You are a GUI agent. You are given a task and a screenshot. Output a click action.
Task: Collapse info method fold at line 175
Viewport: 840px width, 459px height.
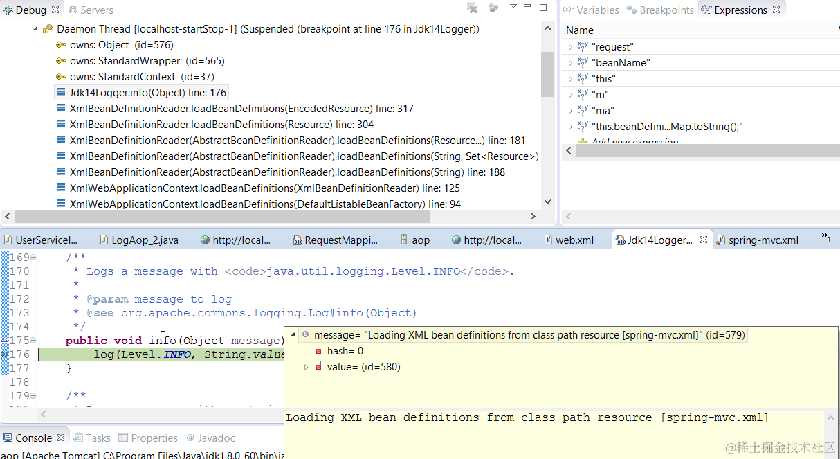(33, 341)
